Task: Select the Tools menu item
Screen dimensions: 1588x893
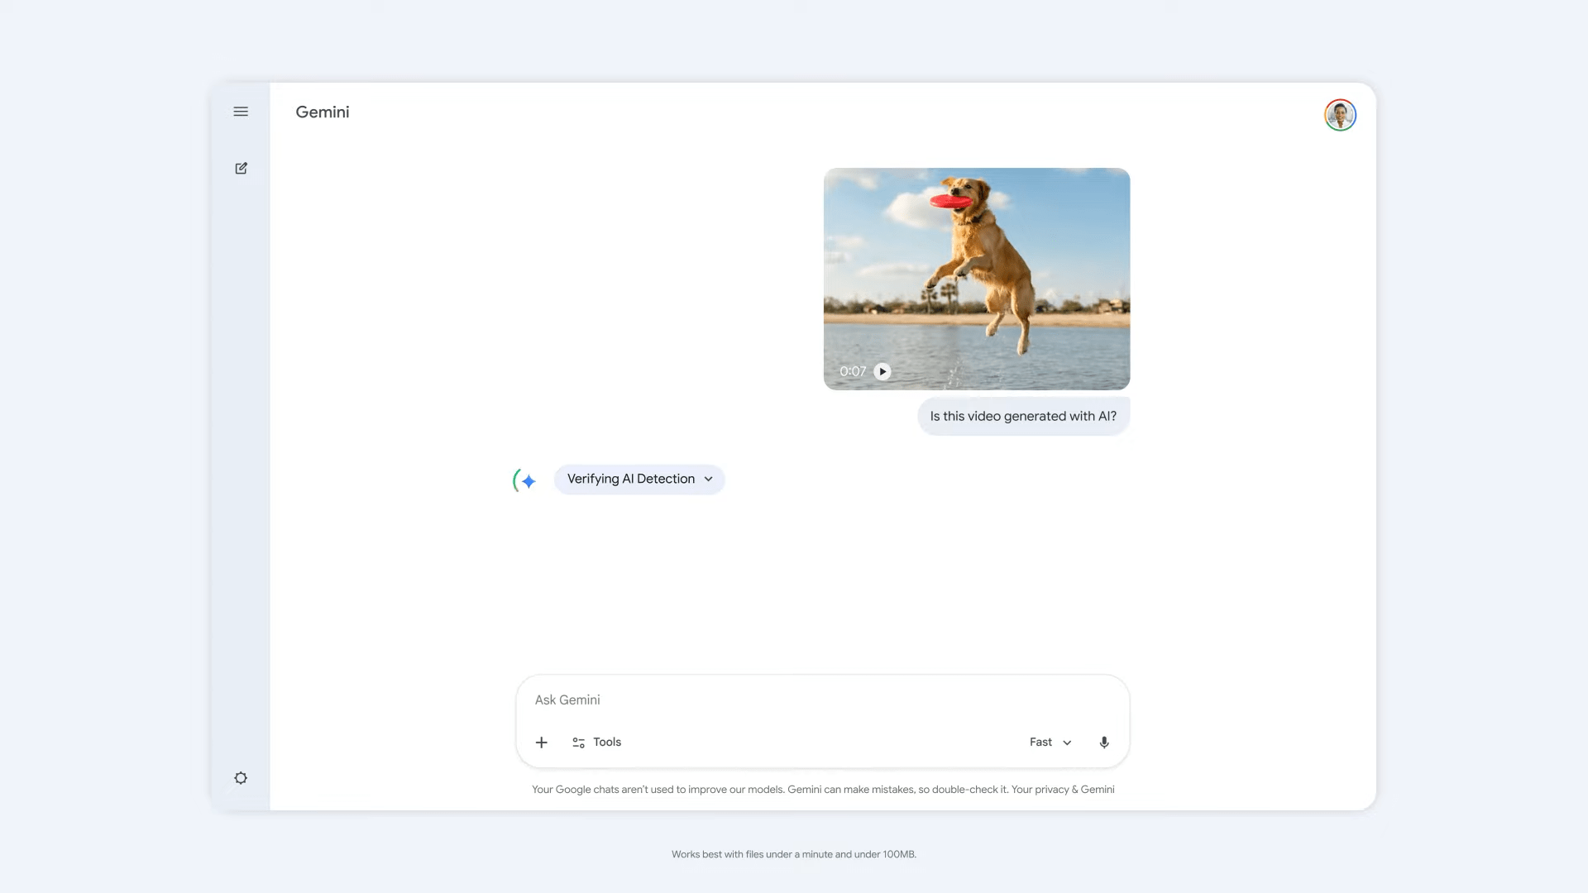Action: (x=608, y=742)
